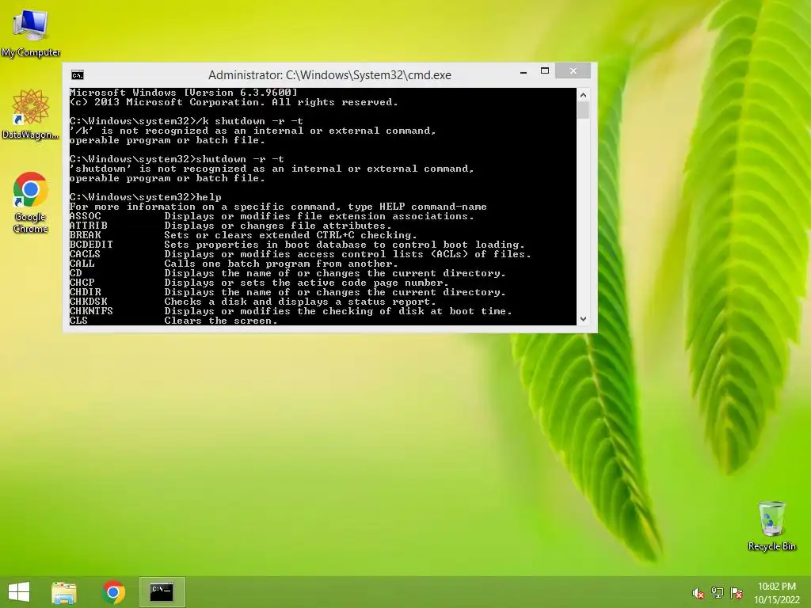Click the CHKNTFS command row
Screen dimensions: 811x608
291,311
